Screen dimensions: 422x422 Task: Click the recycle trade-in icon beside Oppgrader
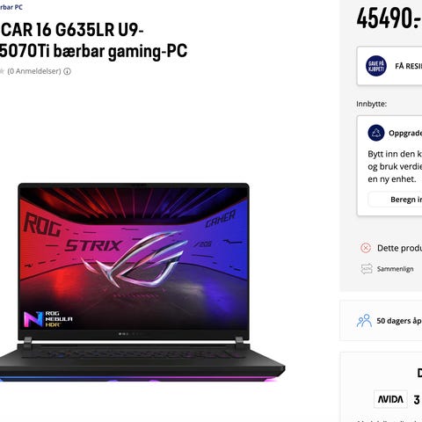(x=376, y=133)
